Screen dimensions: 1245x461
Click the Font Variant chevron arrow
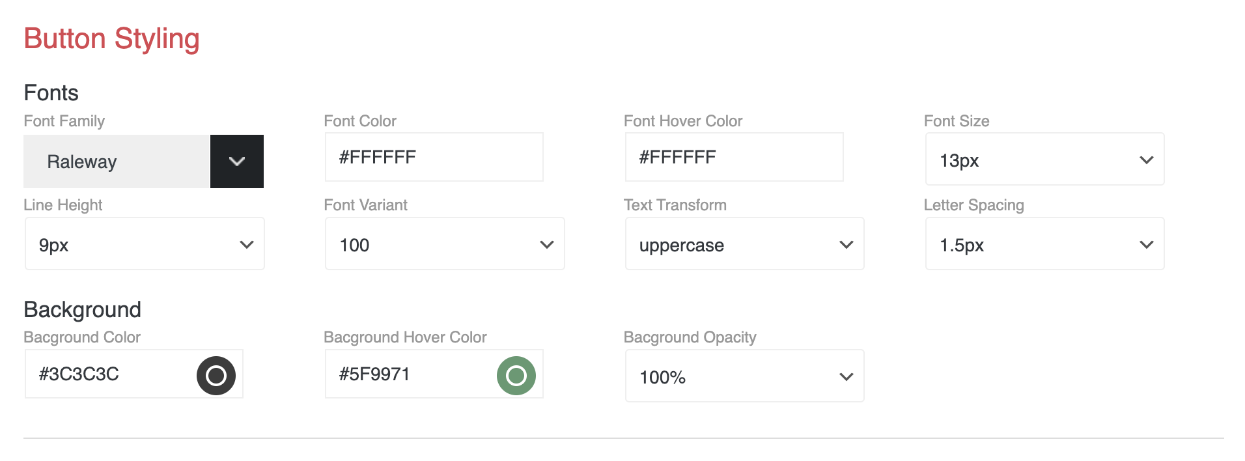pyautogui.click(x=547, y=245)
